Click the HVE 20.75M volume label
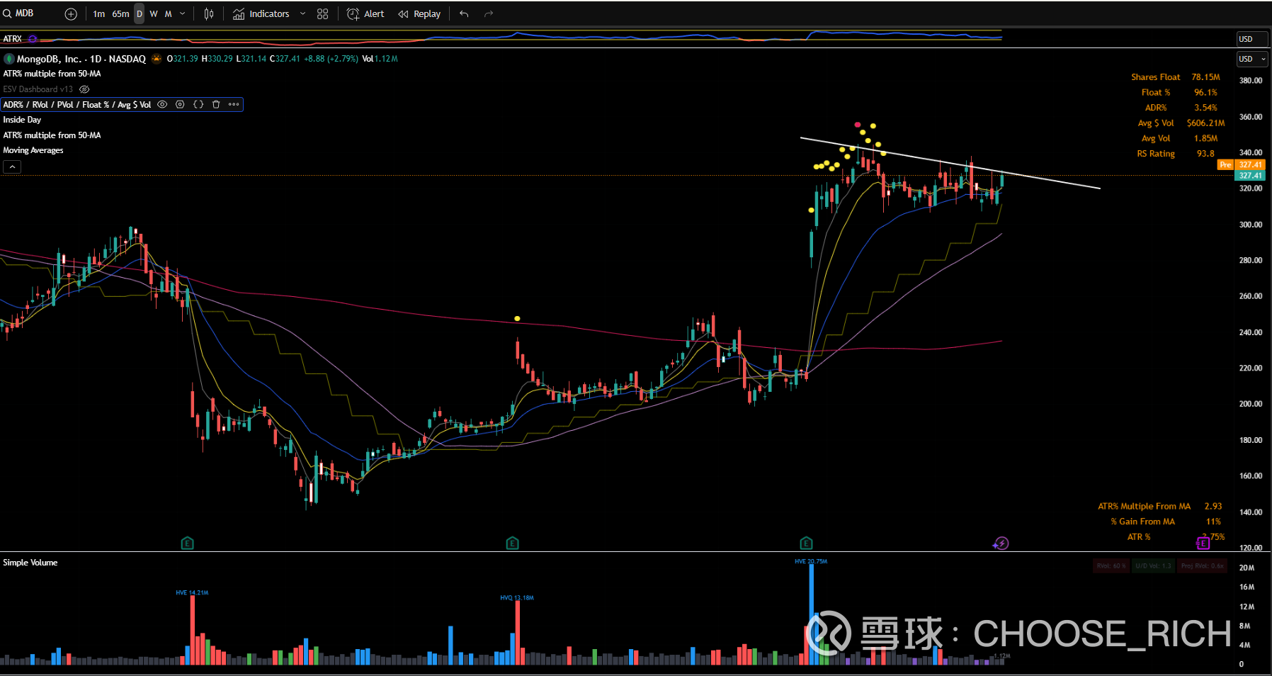Image resolution: width=1272 pixels, height=676 pixels. point(811,561)
